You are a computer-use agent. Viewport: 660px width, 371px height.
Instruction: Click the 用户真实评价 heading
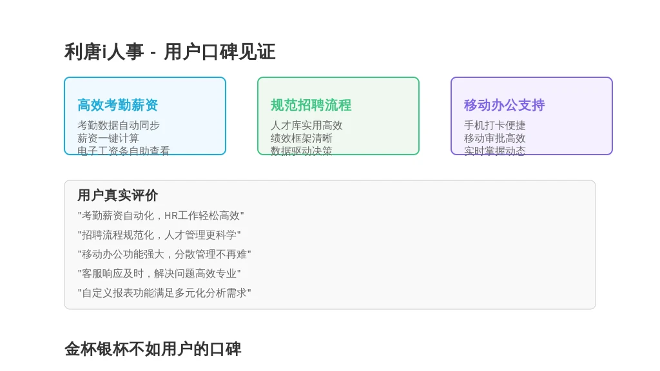pos(117,195)
